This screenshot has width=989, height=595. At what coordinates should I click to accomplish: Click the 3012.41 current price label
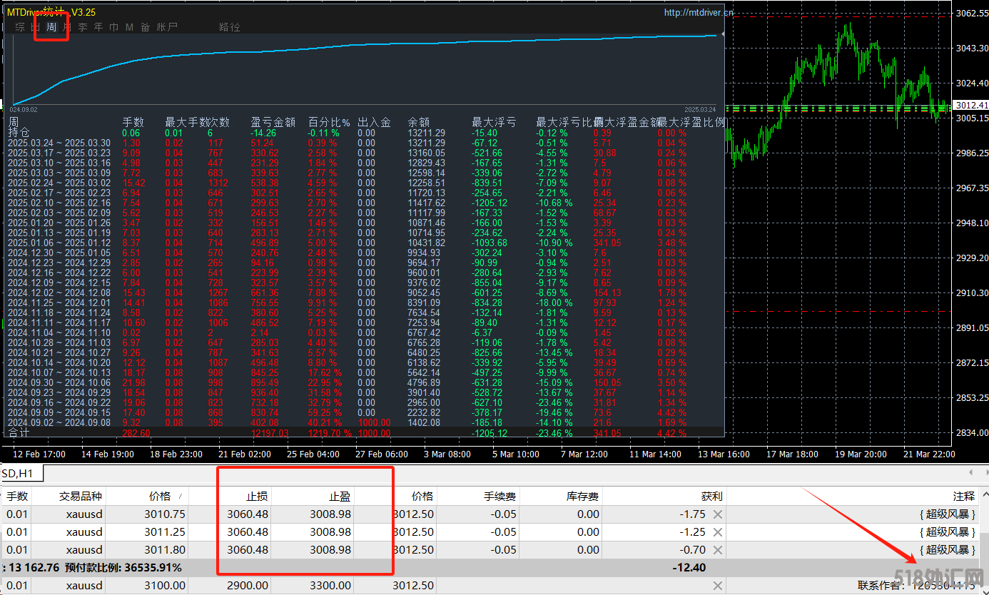pos(971,106)
